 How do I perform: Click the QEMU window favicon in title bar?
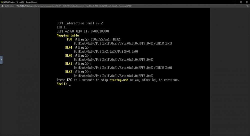(1, 2)
